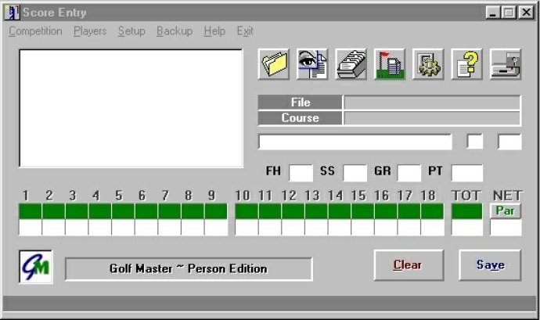Minimize the Score Entry window
This screenshot has width=540, height=320.
pyautogui.click(x=492, y=13)
